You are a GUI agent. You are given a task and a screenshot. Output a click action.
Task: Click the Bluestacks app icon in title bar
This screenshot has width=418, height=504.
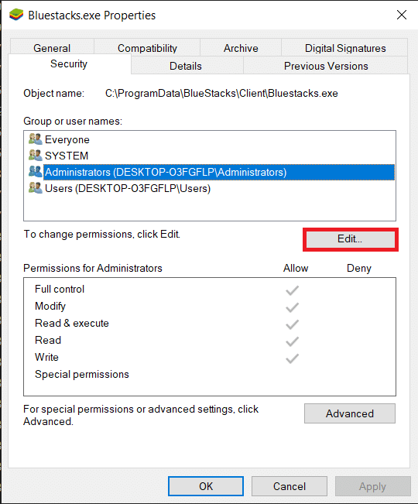pos(16,15)
